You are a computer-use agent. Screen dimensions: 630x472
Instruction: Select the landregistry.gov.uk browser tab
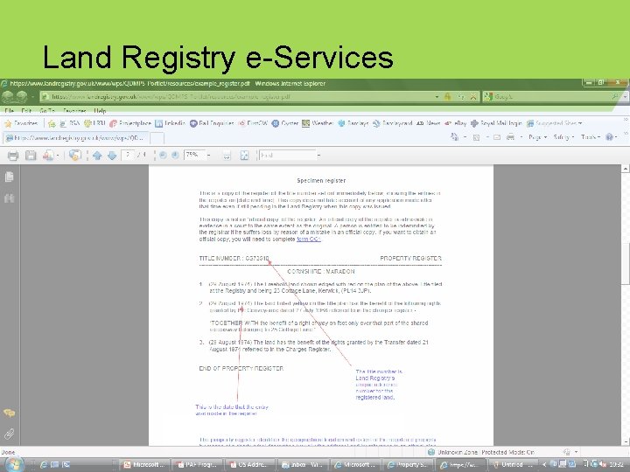[x=75, y=138]
